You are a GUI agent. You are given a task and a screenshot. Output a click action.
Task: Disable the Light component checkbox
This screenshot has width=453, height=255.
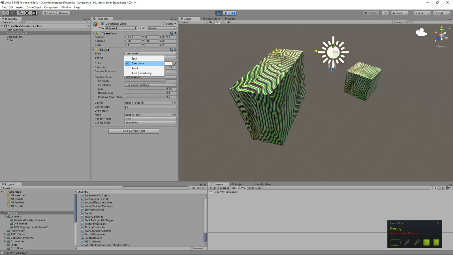coord(100,50)
